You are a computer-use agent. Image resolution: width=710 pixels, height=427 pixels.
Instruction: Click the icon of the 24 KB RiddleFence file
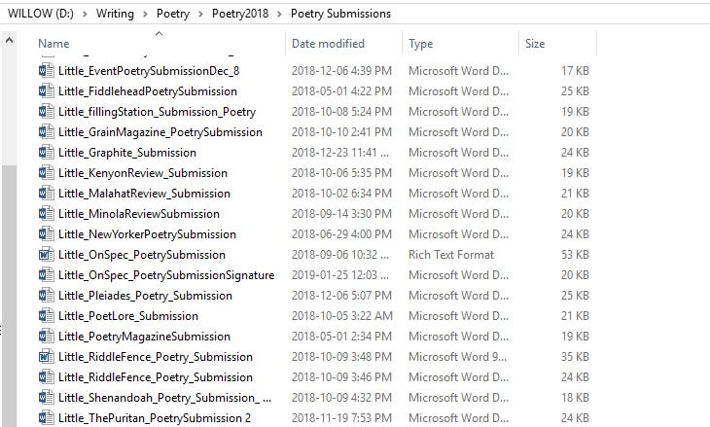pyautogui.click(x=46, y=377)
